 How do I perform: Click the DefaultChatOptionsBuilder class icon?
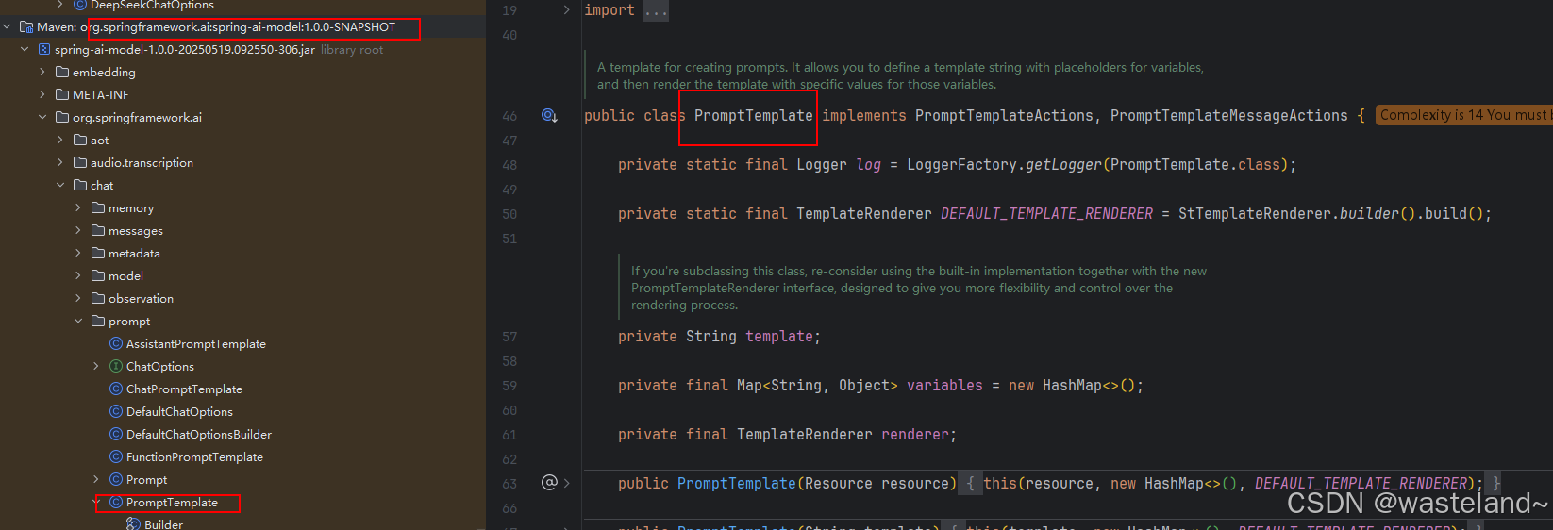click(116, 435)
